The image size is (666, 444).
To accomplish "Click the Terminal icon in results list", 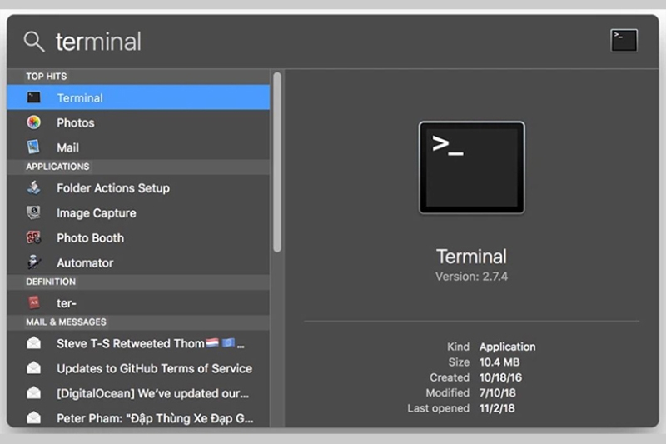I will (x=33, y=97).
